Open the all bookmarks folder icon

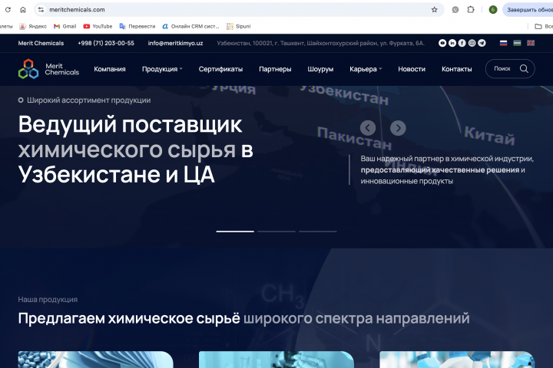point(538,26)
